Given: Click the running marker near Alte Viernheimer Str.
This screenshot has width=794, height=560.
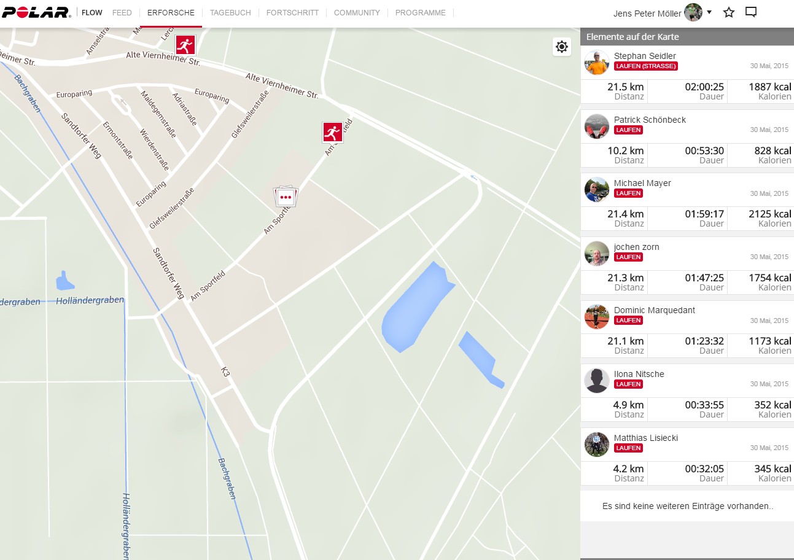Looking at the screenshot, I should point(185,45).
